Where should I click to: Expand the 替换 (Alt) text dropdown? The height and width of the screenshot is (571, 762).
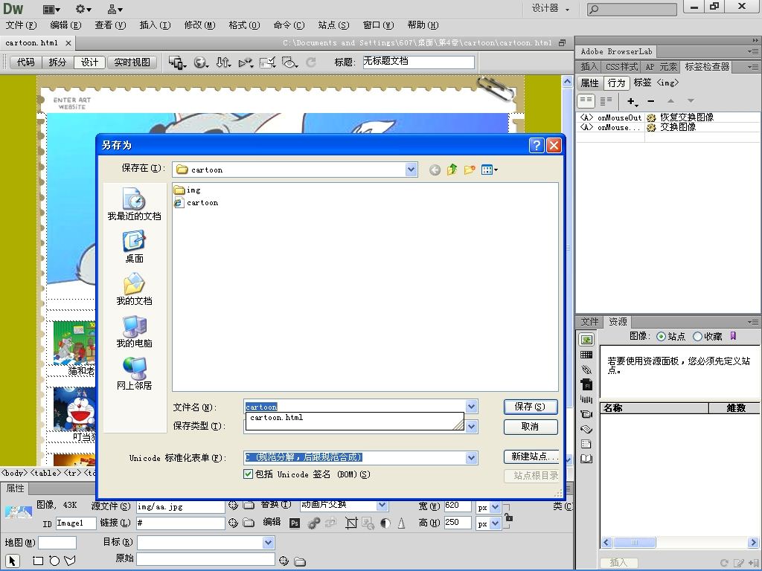pos(382,506)
